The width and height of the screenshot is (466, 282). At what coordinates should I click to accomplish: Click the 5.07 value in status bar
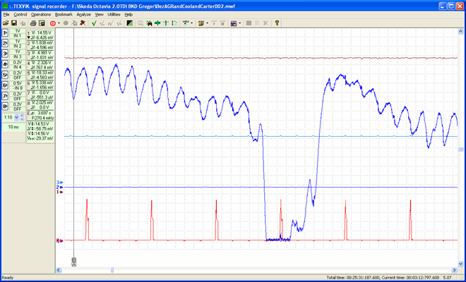tap(447, 278)
